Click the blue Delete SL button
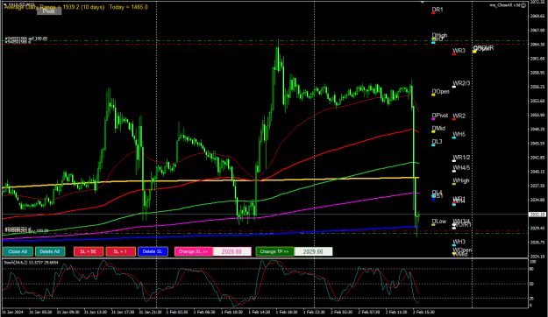Viewport: 548px width, 317px height. point(153,251)
